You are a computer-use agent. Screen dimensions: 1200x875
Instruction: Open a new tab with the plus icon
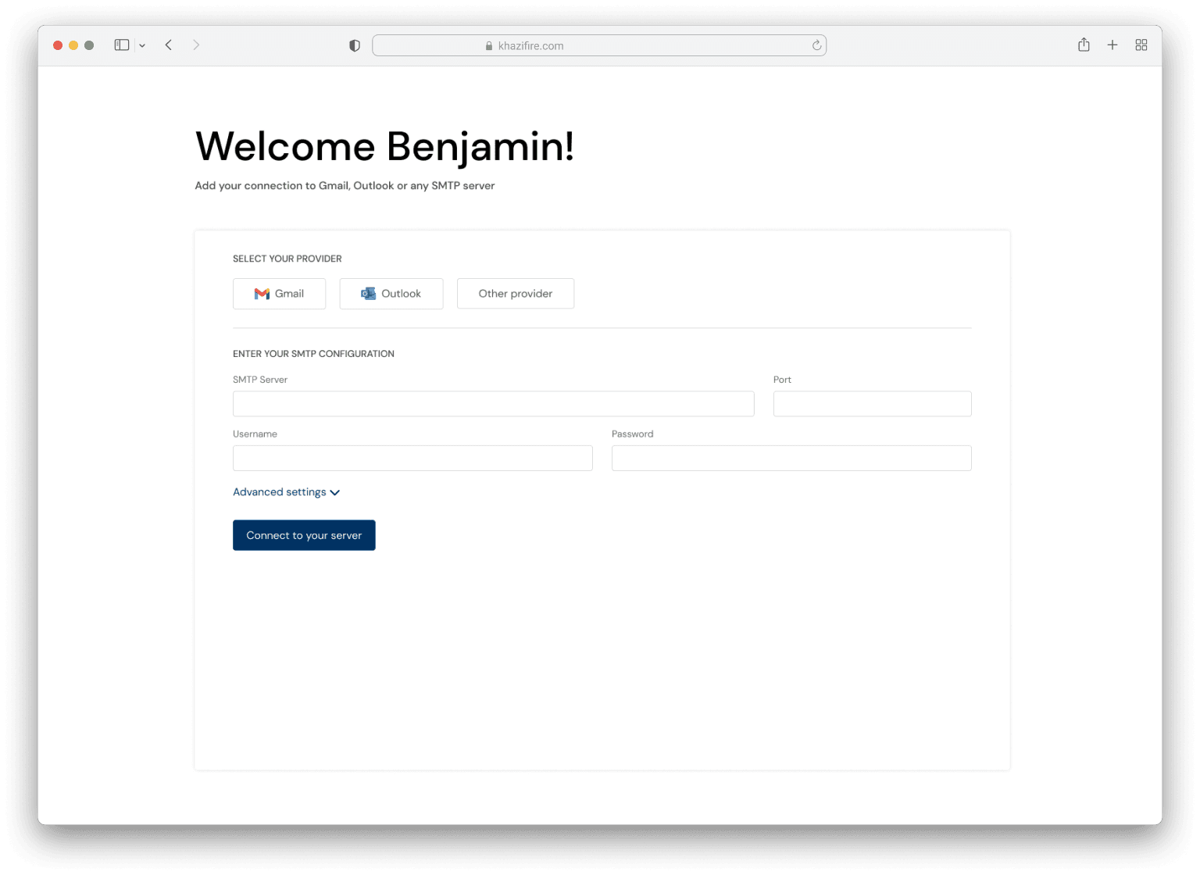click(x=1112, y=45)
